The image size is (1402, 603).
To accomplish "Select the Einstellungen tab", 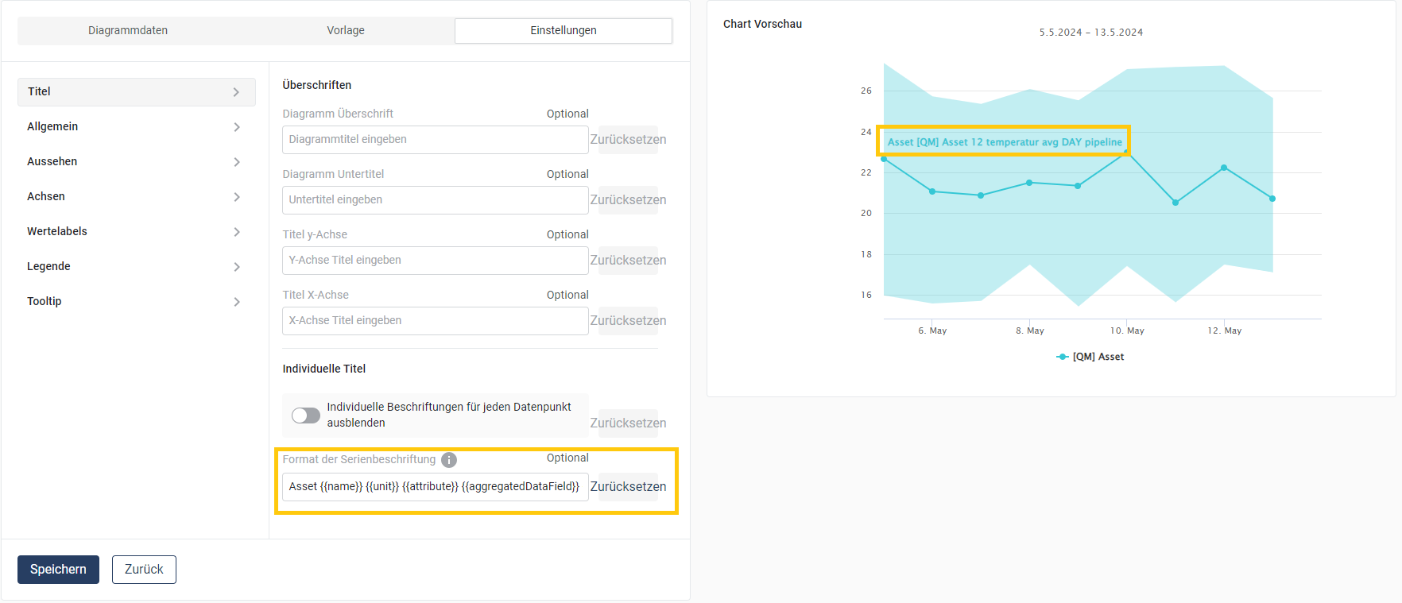I will pos(563,31).
